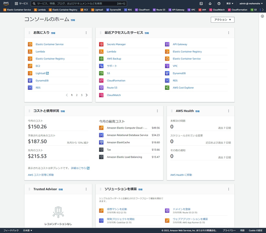Open the お気に入り widget options menu
This screenshot has width=266, height=233.
pos(86,33)
